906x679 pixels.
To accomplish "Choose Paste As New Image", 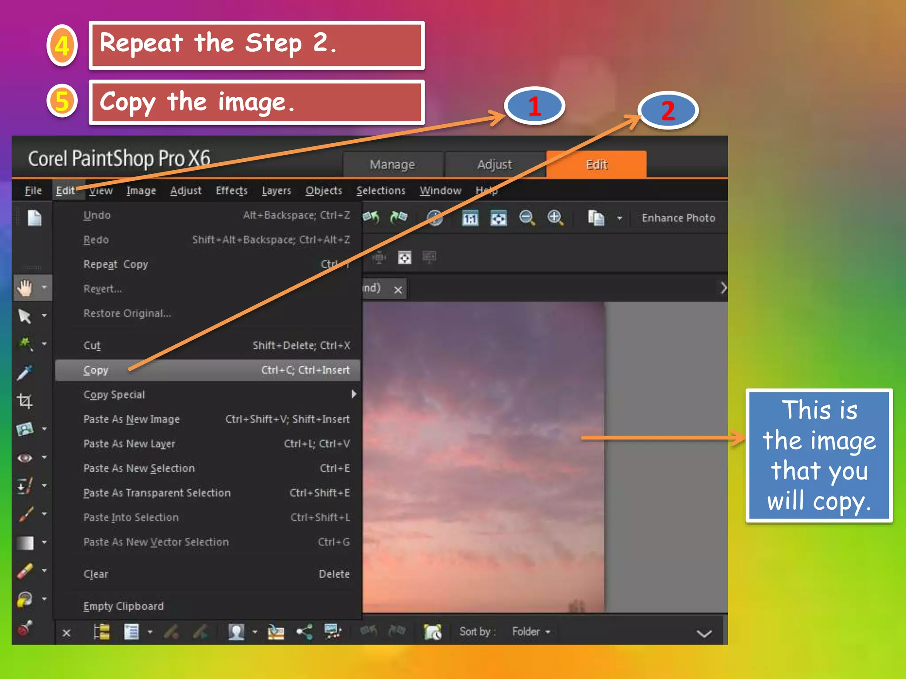I will (207, 419).
